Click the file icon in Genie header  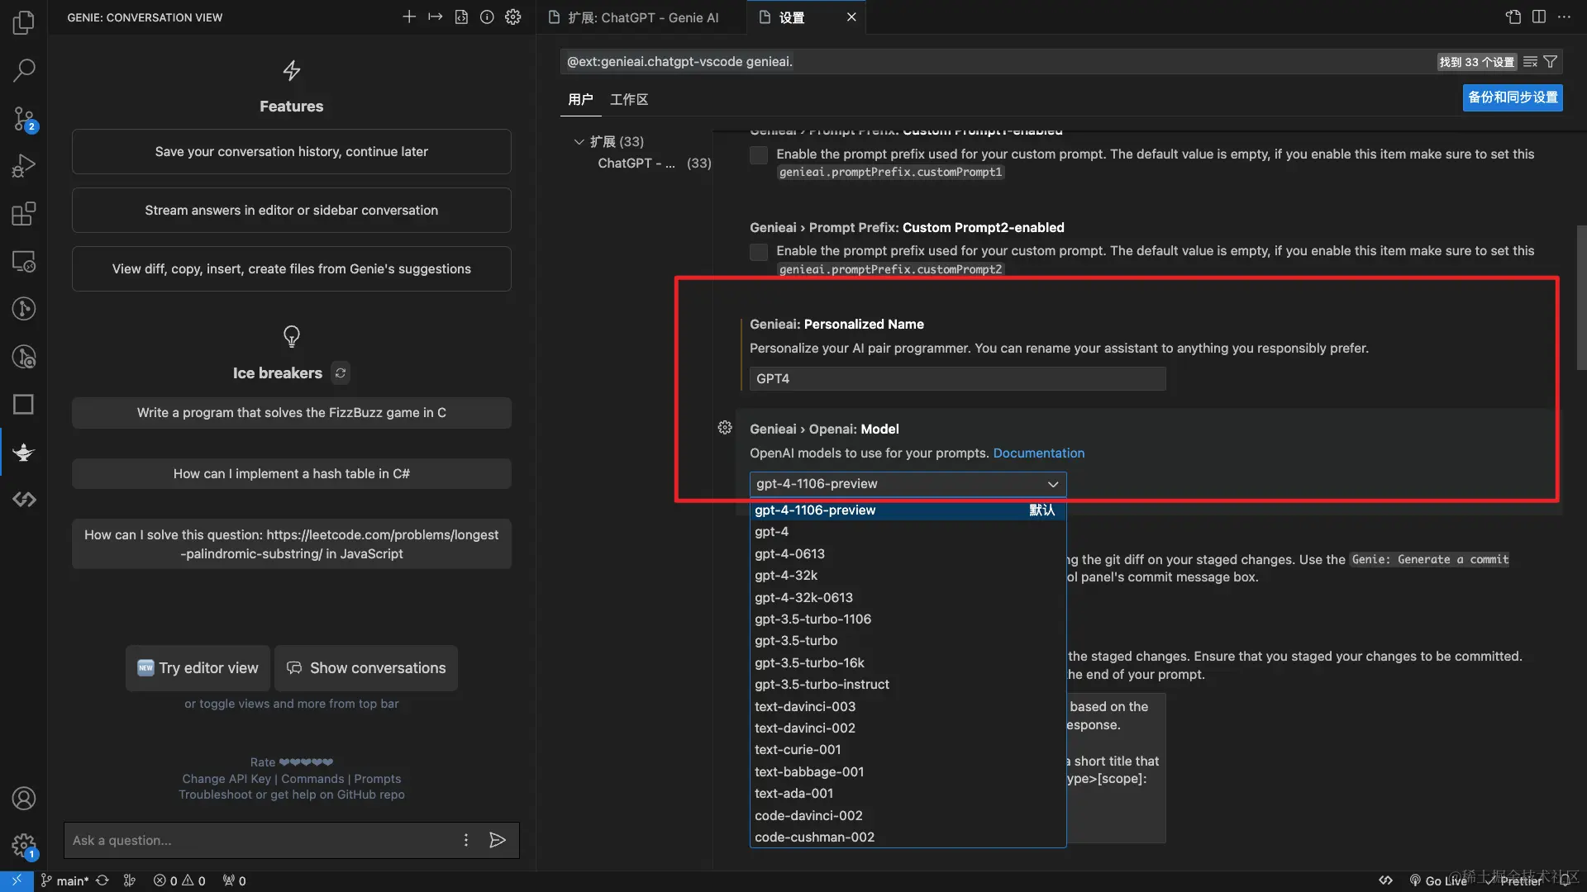point(461,17)
